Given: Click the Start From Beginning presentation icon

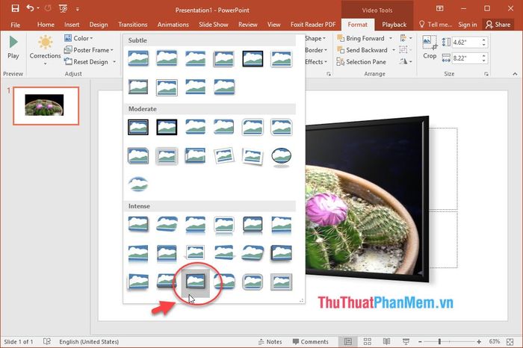Looking at the screenshot, I should click(63, 9).
